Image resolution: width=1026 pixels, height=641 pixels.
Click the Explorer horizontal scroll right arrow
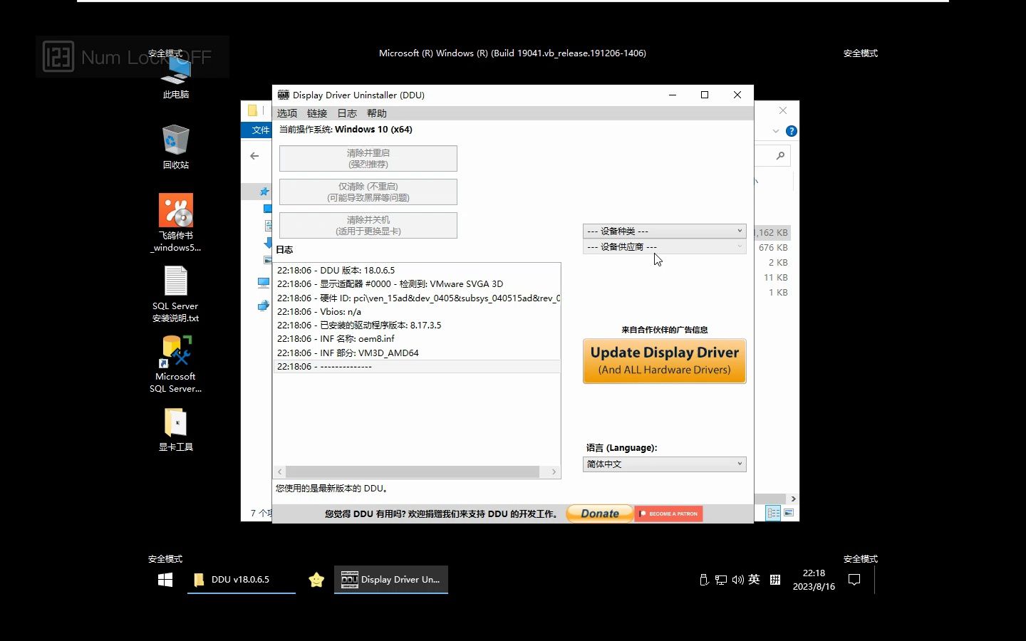pyautogui.click(x=793, y=499)
